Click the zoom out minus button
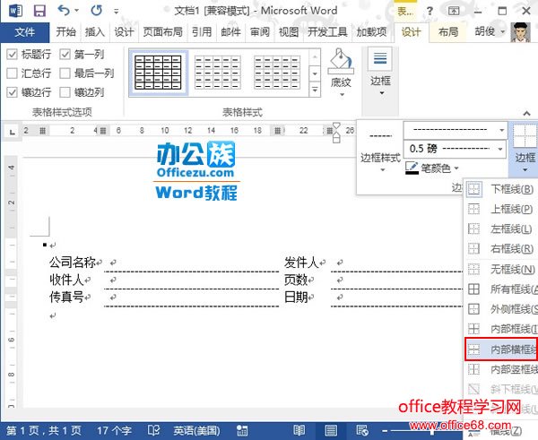 coord(385,431)
